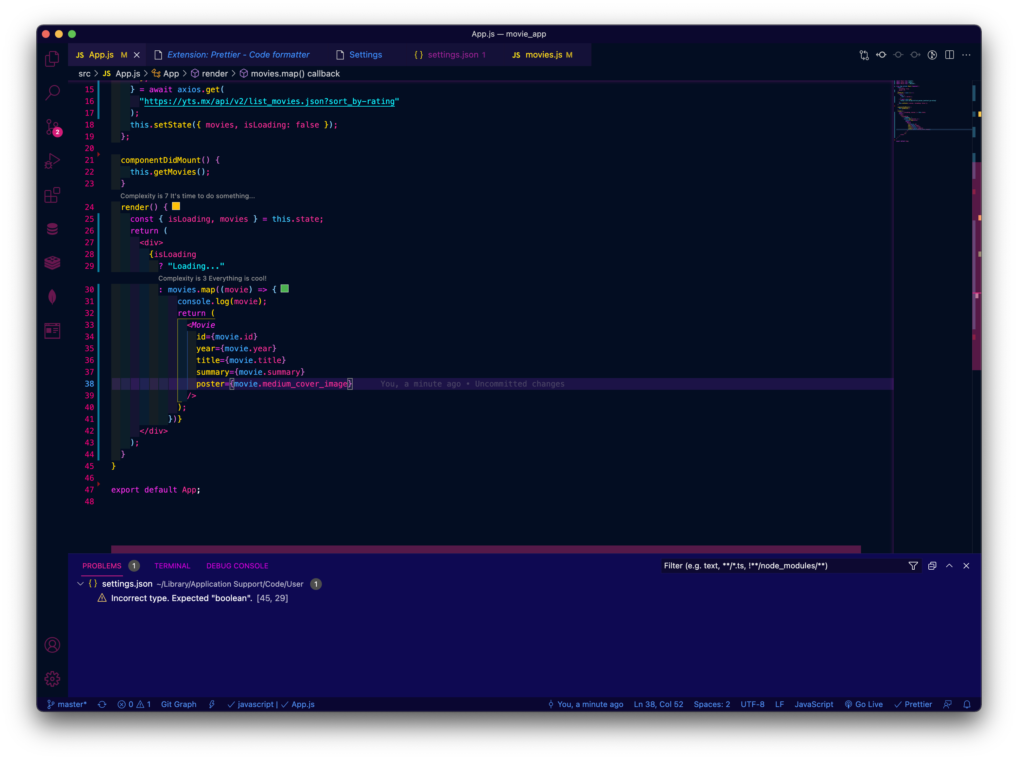Image resolution: width=1018 pixels, height=760 pixels.
Task: Collapse the settings.json problems group
Action: coord(80,584)
